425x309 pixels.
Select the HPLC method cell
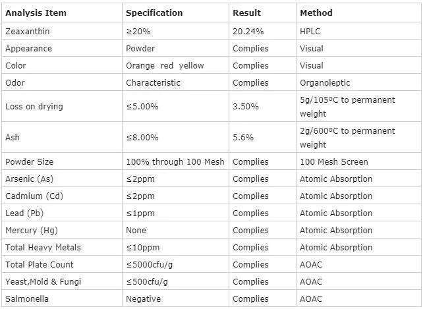tap(310, 31)
